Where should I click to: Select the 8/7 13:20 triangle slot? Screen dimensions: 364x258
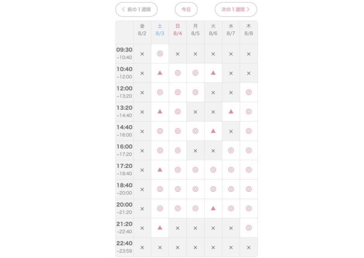[x=231, y=112]
